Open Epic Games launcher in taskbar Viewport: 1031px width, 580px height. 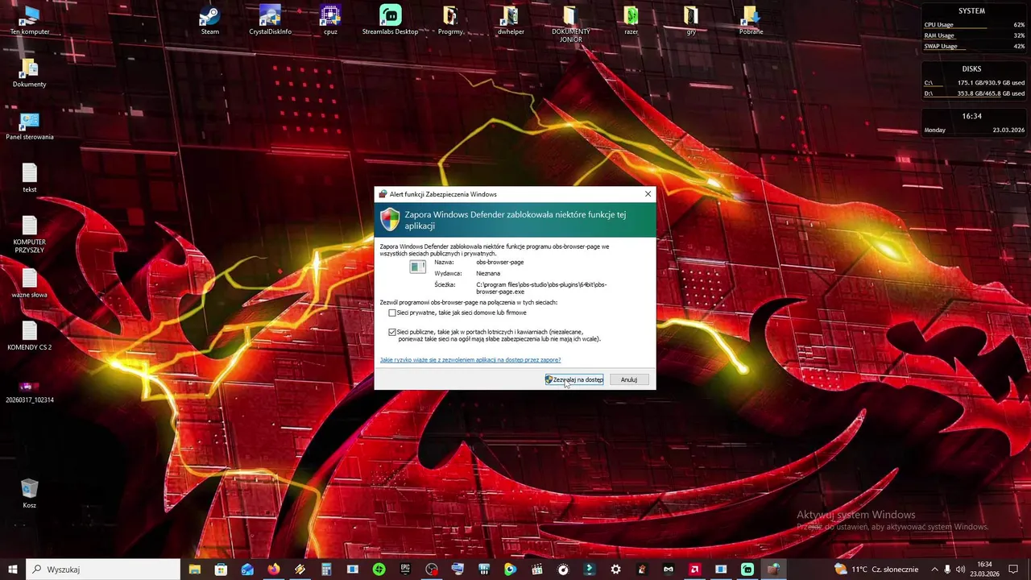(405, 570)
